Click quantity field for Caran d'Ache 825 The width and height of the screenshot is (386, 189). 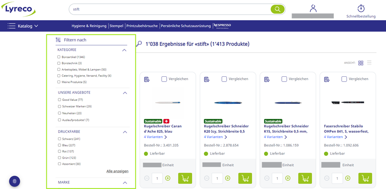157,178
